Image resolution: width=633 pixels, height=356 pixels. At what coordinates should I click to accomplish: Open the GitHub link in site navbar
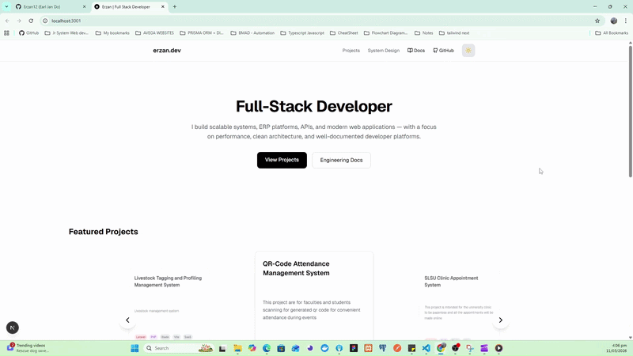pos(443,51)
